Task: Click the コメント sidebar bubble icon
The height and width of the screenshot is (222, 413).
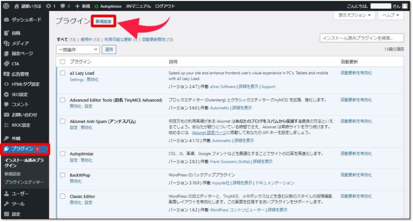Action: pos(7,104)
